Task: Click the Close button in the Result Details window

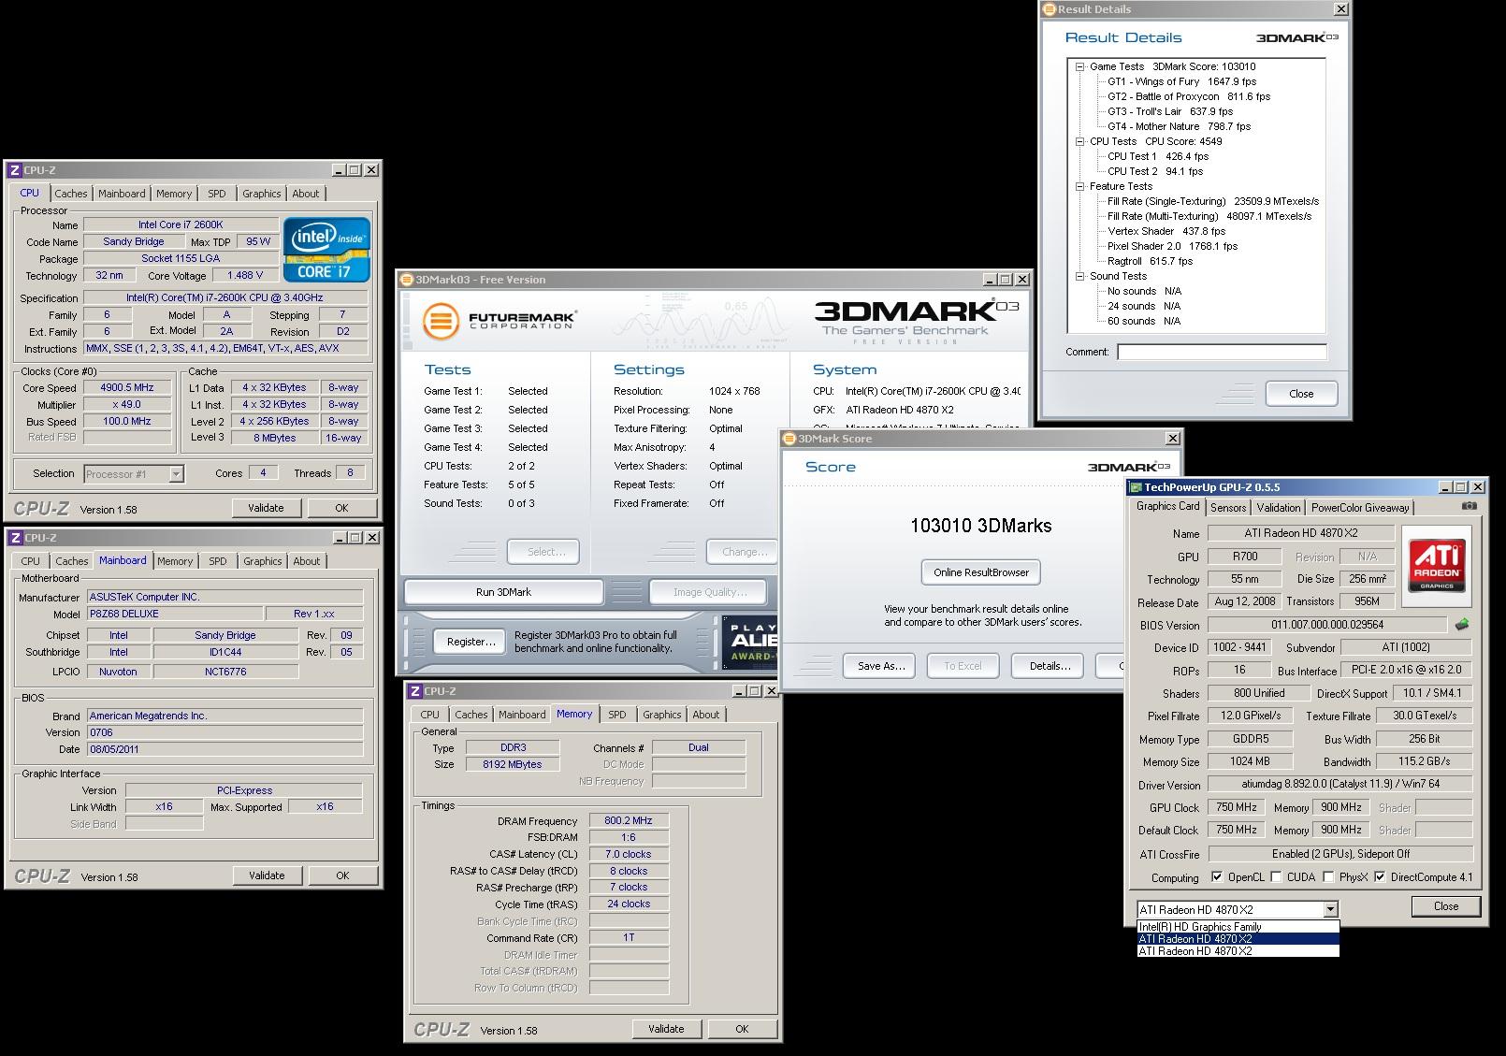Action: [x=1301, y=394]
